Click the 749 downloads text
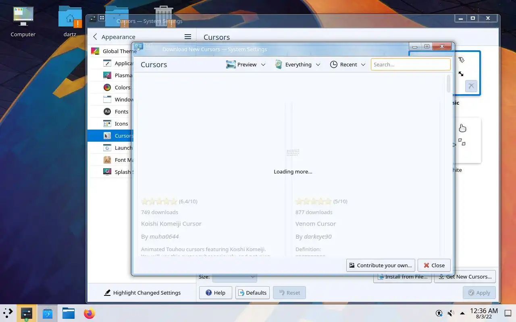 [160, 212]
